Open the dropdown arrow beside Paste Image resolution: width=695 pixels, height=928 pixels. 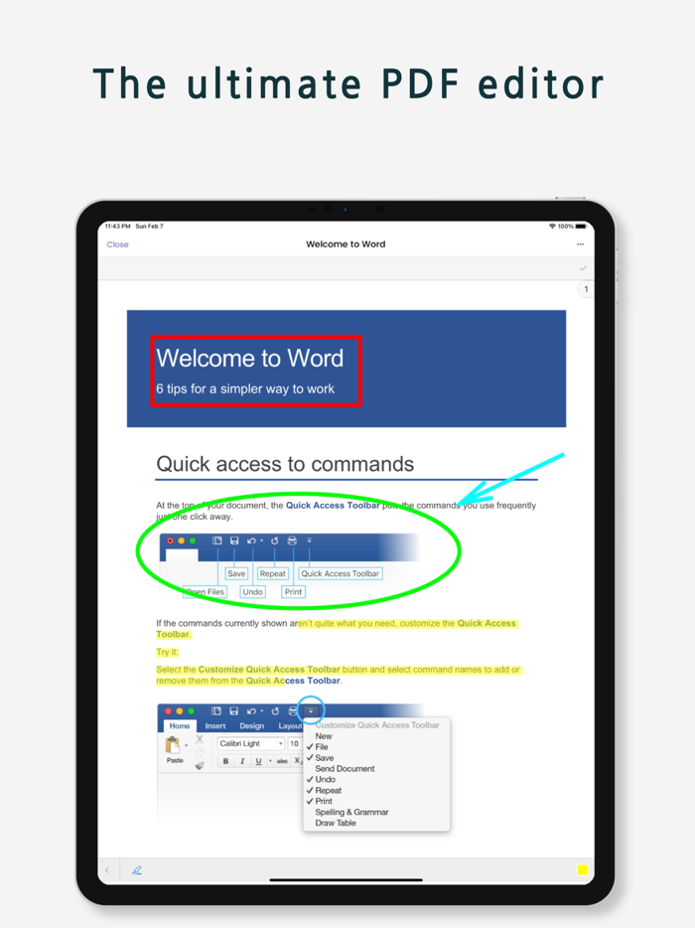(187, 746)
